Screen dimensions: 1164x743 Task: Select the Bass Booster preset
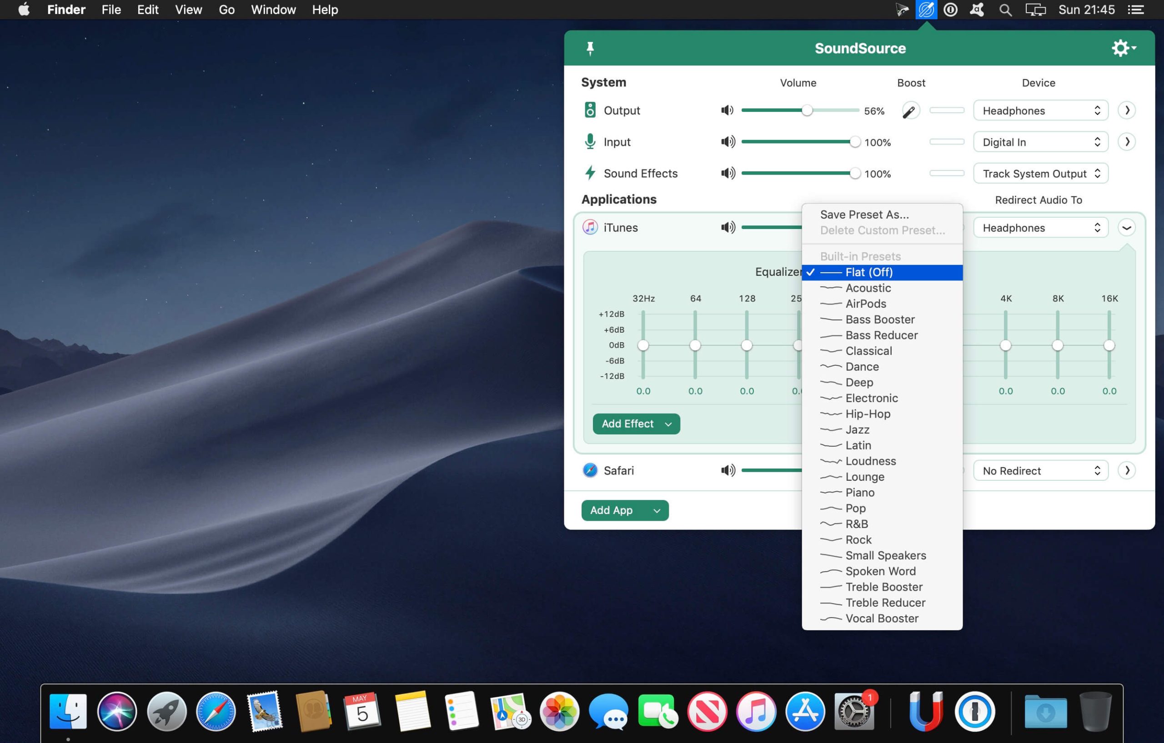(880, 319)
